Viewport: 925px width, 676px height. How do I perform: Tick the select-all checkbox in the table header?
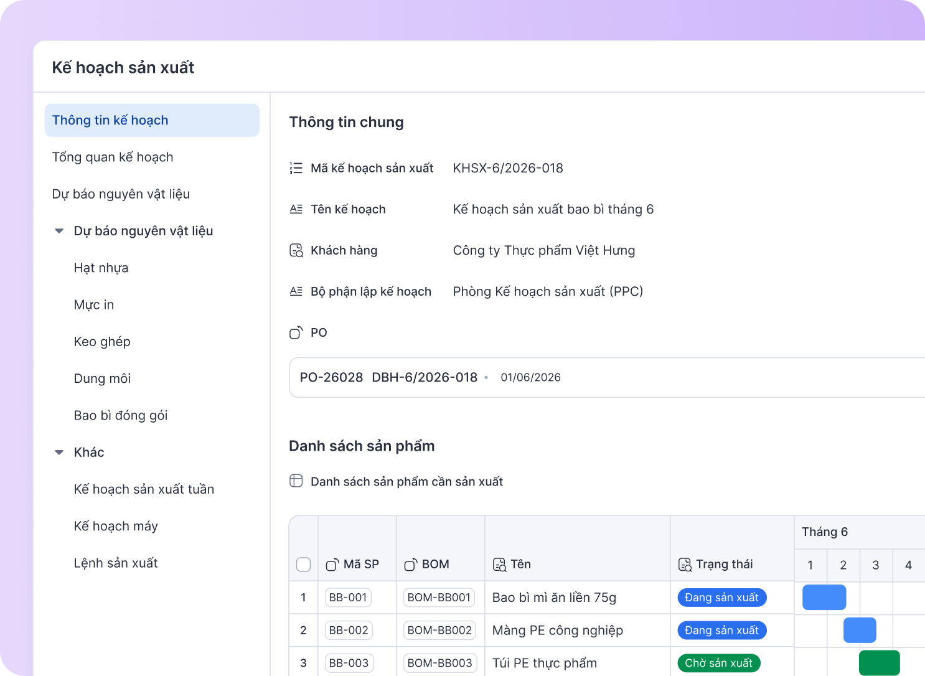point(303,565)
